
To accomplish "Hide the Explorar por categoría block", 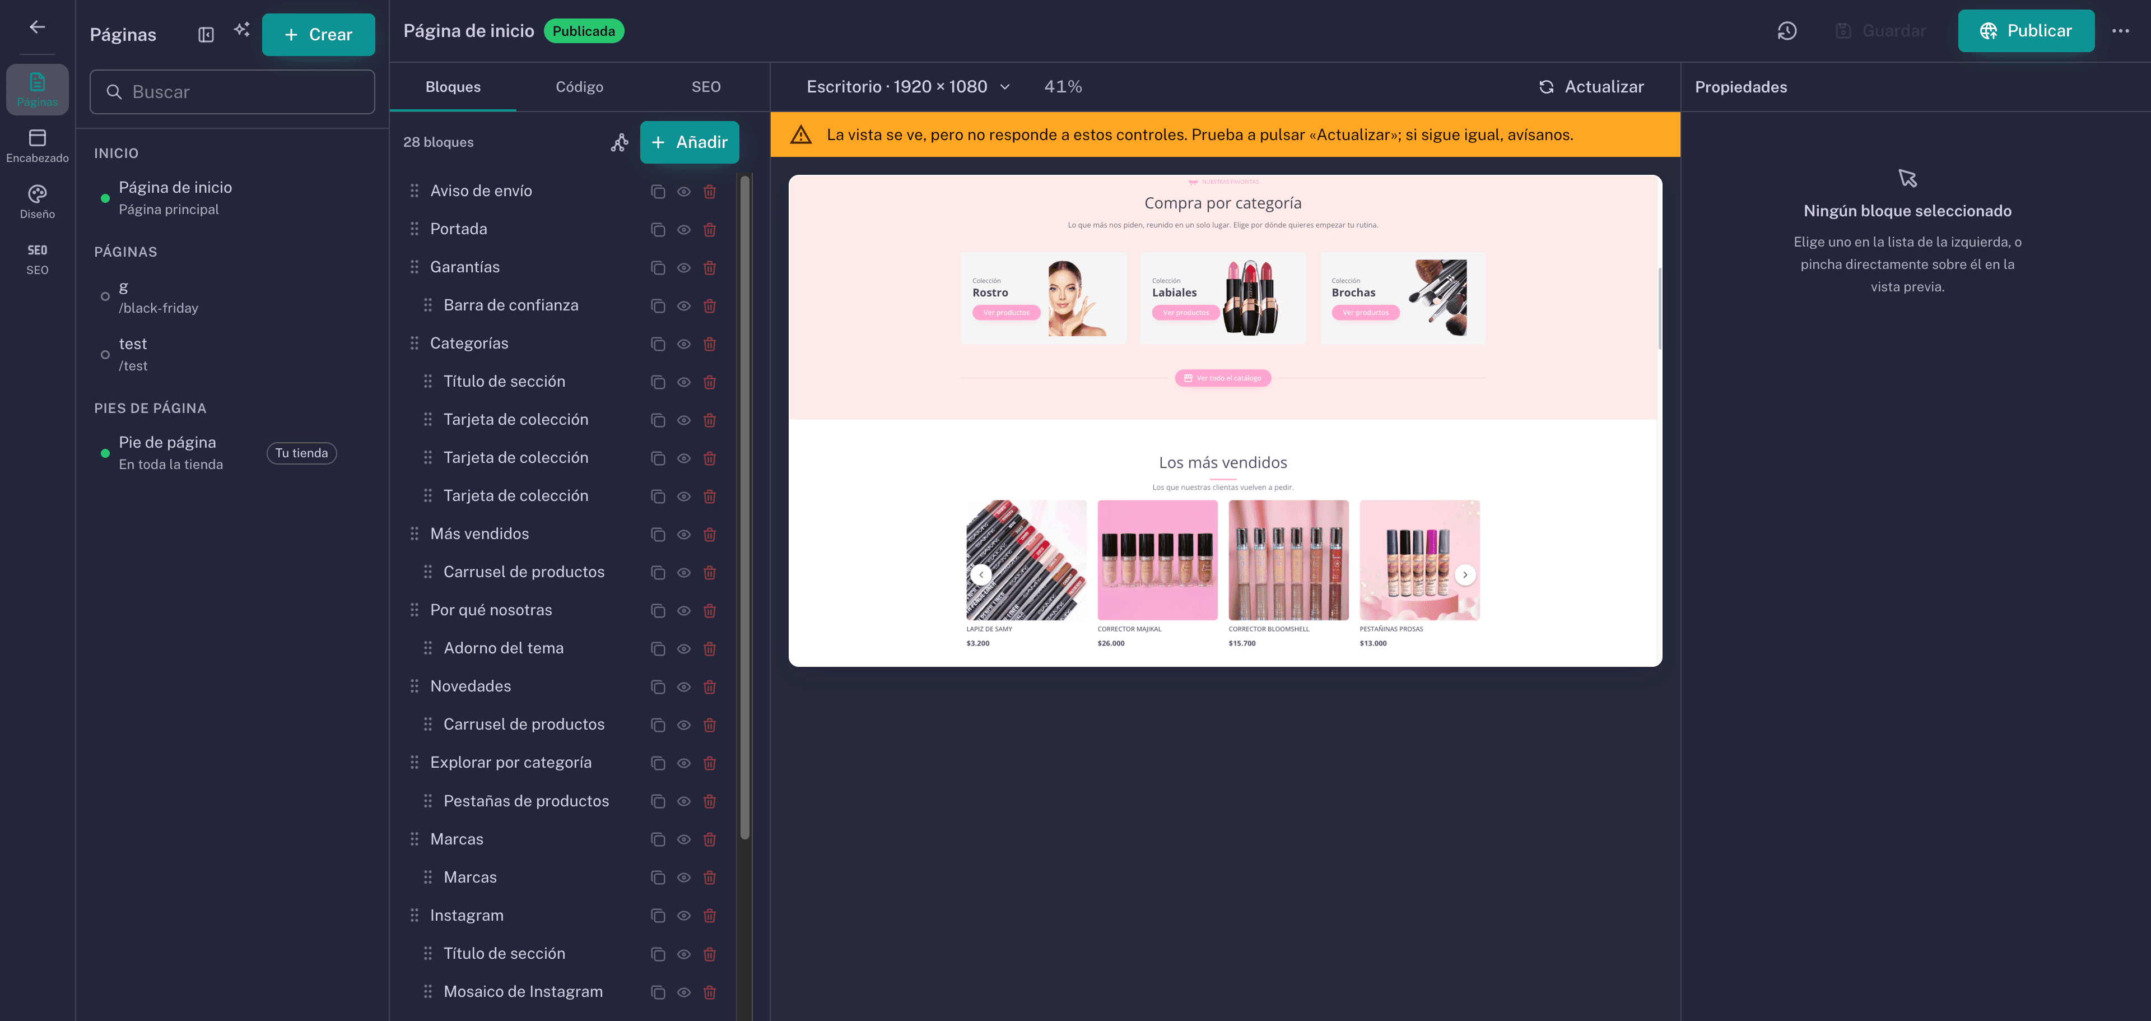I will click(684, 763).
